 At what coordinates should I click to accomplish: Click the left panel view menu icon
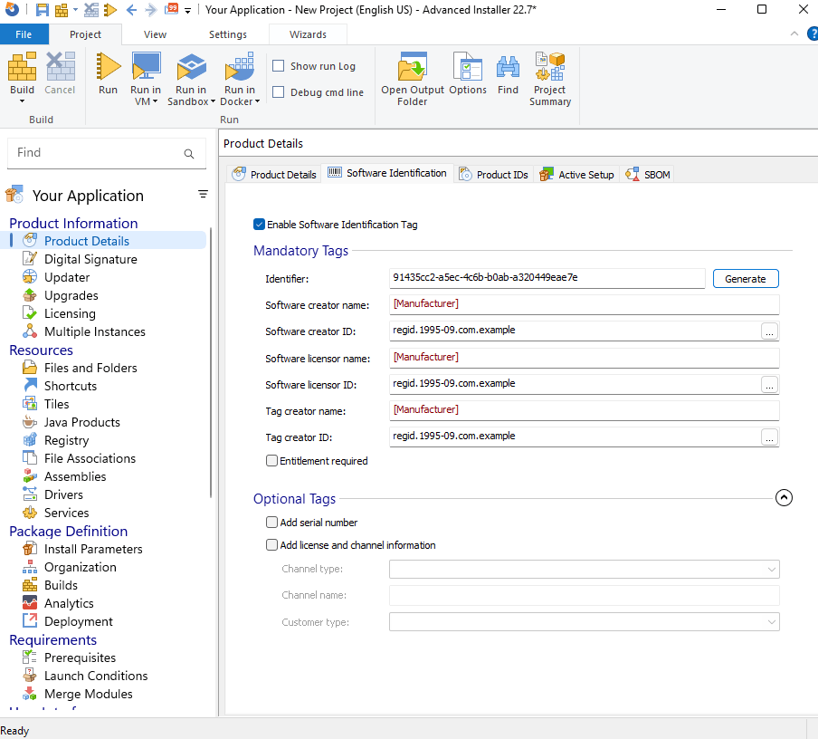click(203, 195)
